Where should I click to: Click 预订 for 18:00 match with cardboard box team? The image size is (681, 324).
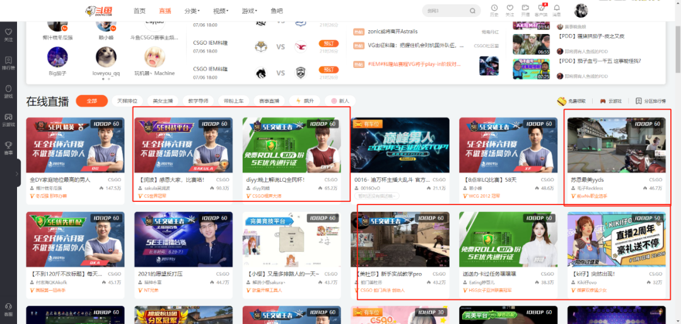[329, 43]
